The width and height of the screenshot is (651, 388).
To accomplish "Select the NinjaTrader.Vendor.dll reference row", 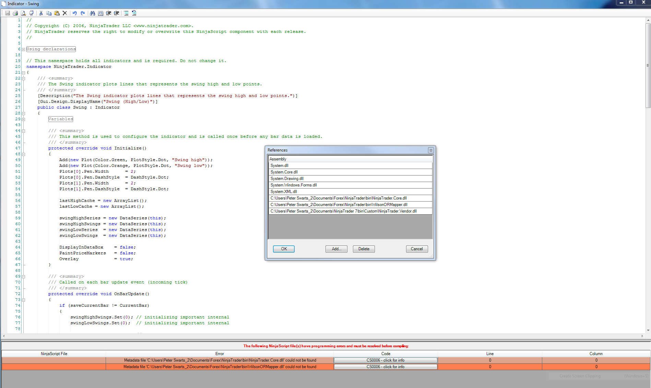I will (350, 211).
